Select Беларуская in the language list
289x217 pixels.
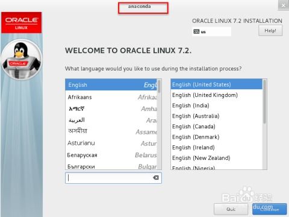point(111,155)
